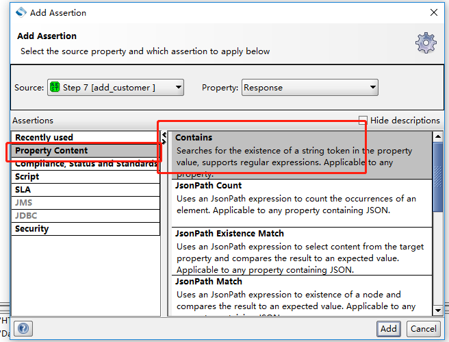Image resolution: width=449 pixels, height=342 pixels.
Task: Click the SoapUI logo in title bar
Action: click(x=21, y=12)
